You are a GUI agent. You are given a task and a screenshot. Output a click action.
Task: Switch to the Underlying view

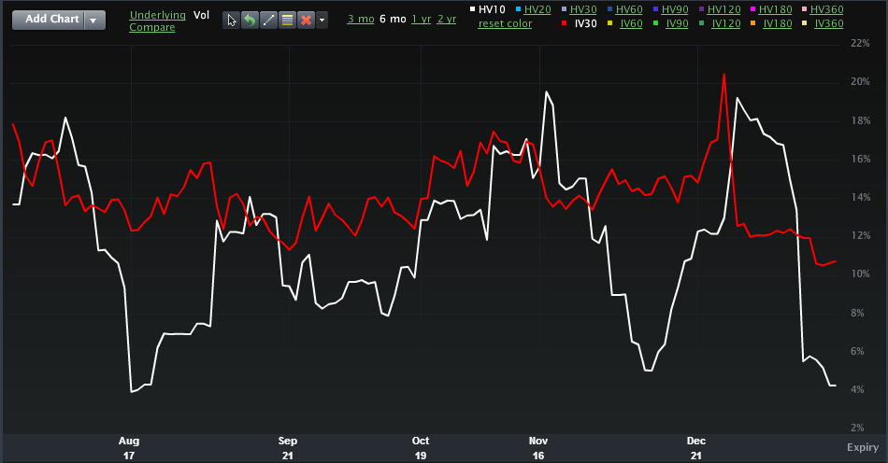tap(157, 16)
